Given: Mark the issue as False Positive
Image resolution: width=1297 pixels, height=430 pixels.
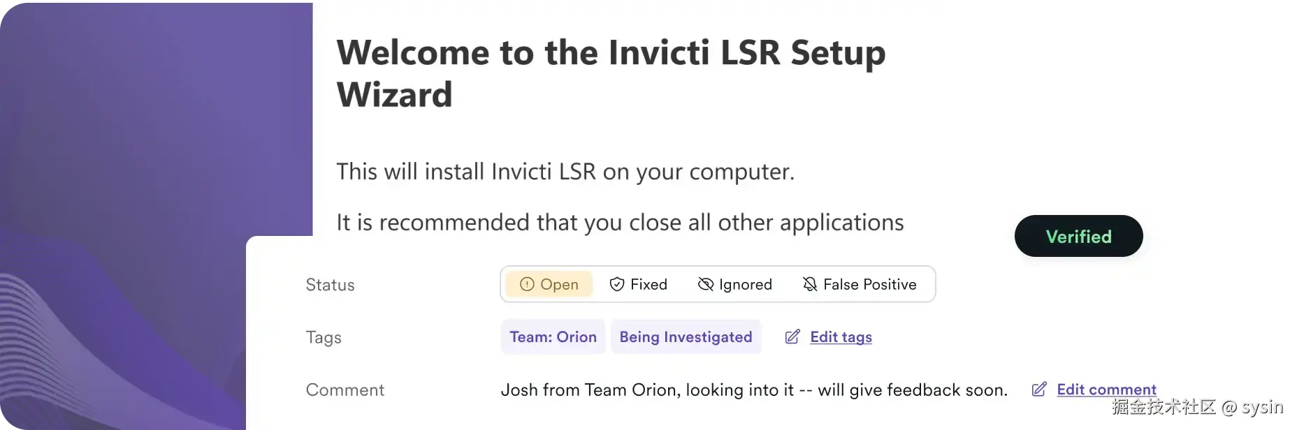Looking at the screenshot, I should coord(860,284).
